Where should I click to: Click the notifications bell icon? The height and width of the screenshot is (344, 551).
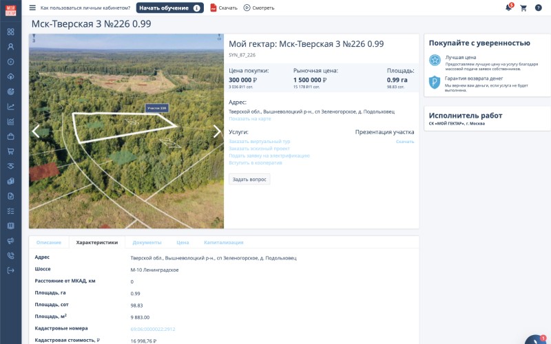[x=508, y=8]
